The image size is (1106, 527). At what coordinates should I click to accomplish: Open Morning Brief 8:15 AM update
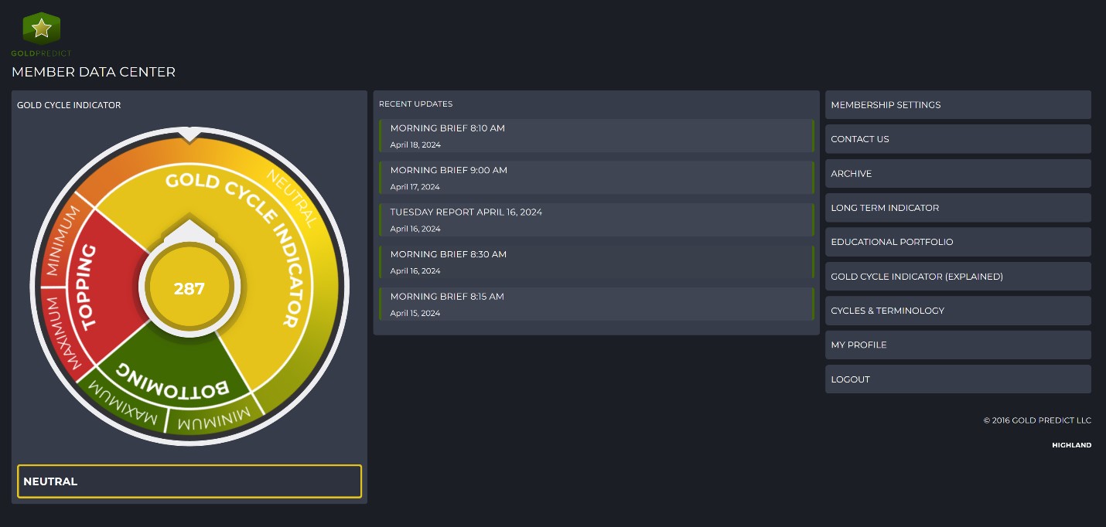click(596, 304)
